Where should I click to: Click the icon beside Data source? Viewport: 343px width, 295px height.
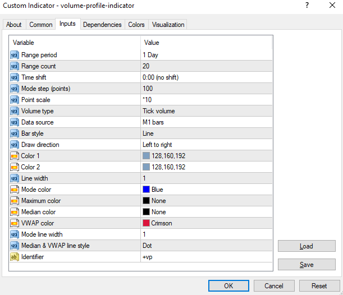[x=15, y=122]
